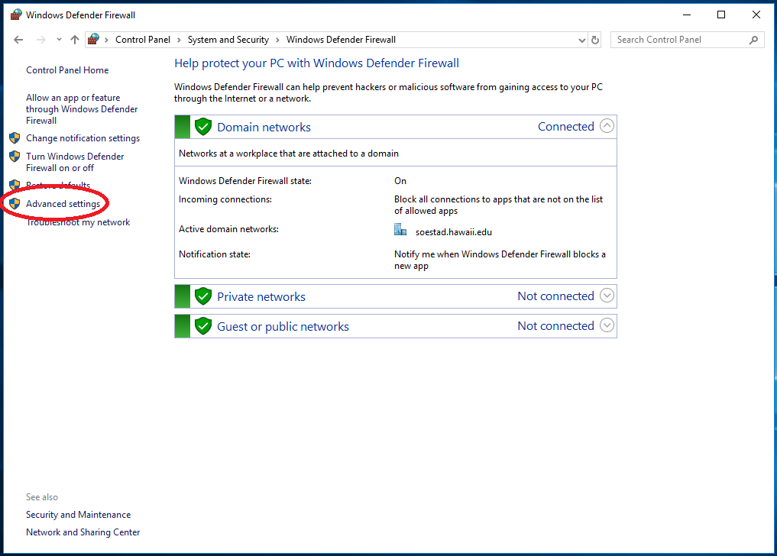Open Control Panel Home
777x556 pixels.
pyautogui.click(x=67, y=70)
